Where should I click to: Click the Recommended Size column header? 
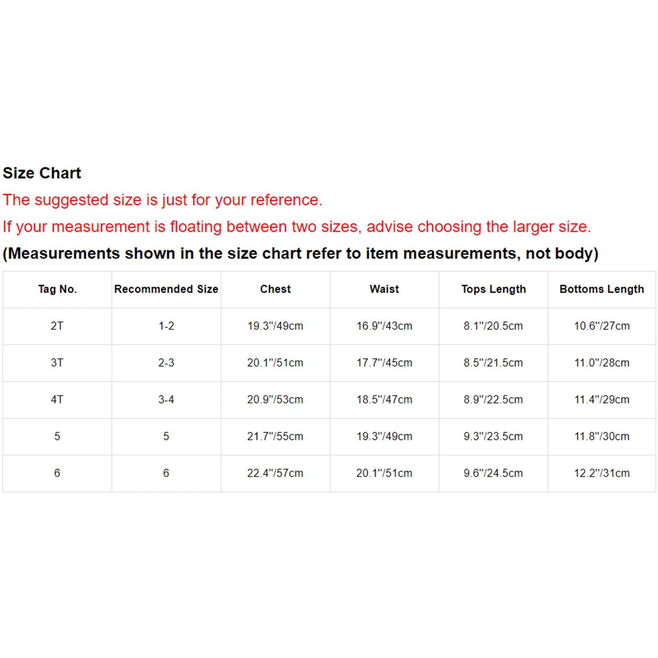[x=166, y=289]
